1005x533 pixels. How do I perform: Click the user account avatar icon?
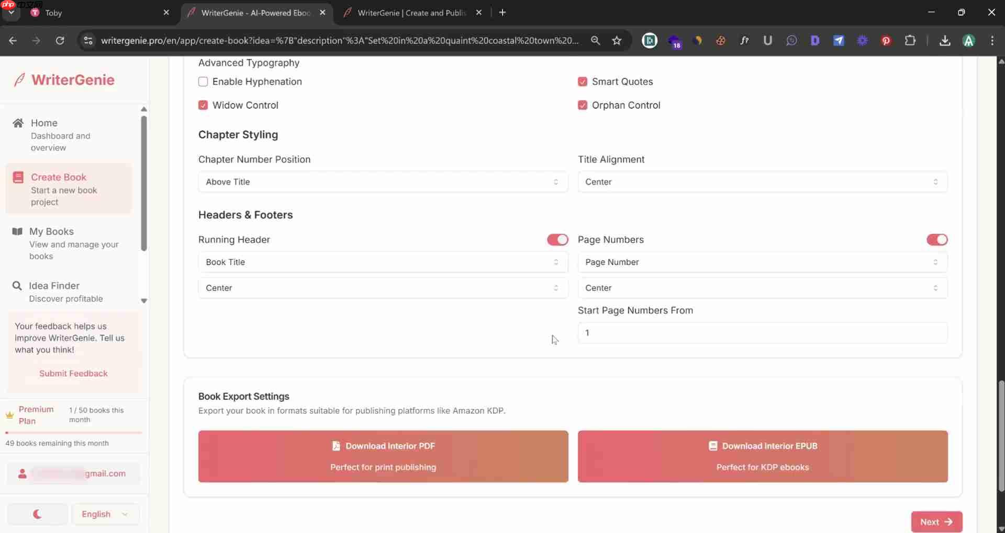(22, 473)
